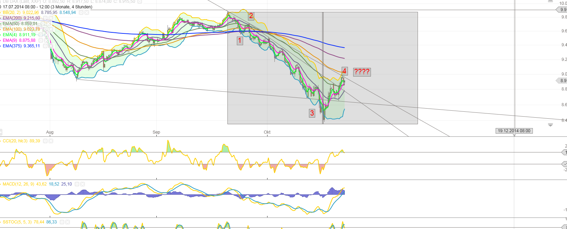Open settings icon next to EMA(375)
Image resolution: width=567 pixels, height=229 pixels.
45,46
